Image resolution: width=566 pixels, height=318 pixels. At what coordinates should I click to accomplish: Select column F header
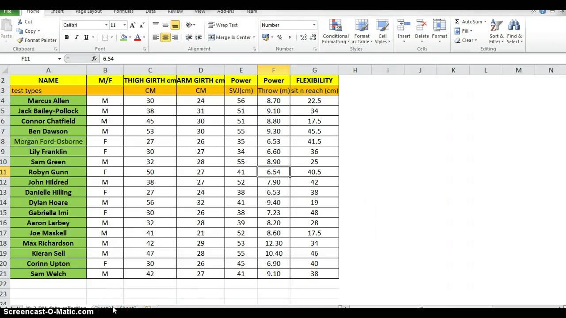tap(274, 70)
